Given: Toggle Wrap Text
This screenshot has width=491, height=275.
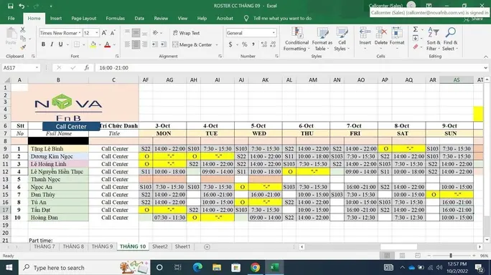Looking at the screenshot, I should (187, 33).
